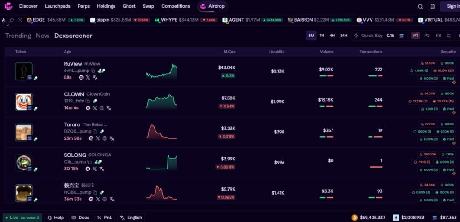Click the Quick Buy amount field
The width and height of the screenshot is (460, 222).
click(x=390, y=36)
